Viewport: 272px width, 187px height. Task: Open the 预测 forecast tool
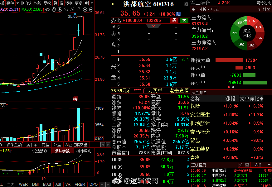[x=69, y=3]
